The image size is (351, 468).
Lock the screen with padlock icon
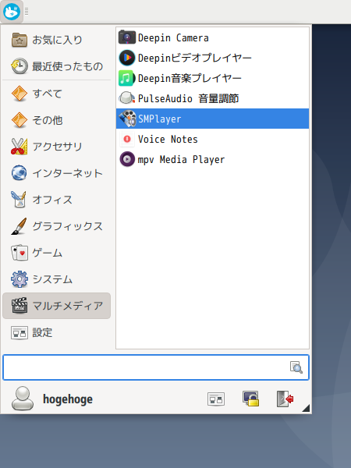pos(250,399)
